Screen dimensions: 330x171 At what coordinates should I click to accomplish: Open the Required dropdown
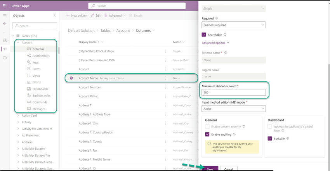pyautogui.click(x=234, y=25)
